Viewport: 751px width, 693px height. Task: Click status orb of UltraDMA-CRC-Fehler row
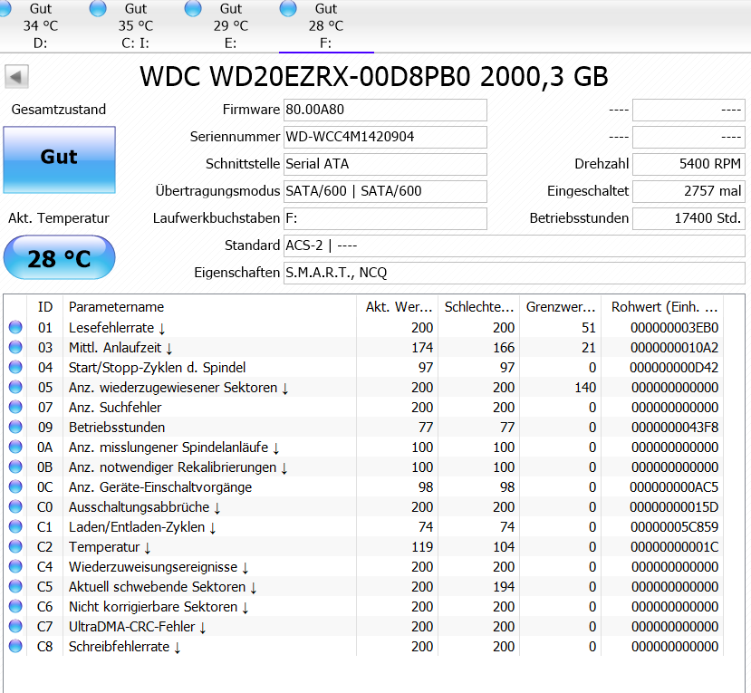[15, 626]
